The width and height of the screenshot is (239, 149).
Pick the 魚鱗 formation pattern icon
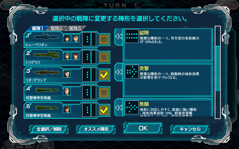point(132,107)
